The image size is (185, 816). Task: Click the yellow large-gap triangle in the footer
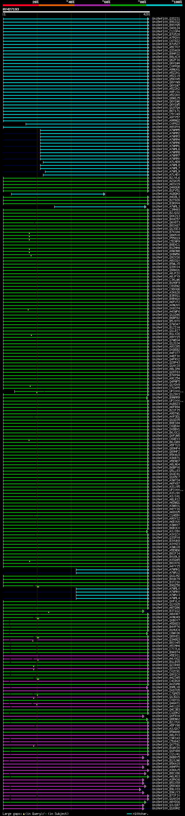coord(24,813)
